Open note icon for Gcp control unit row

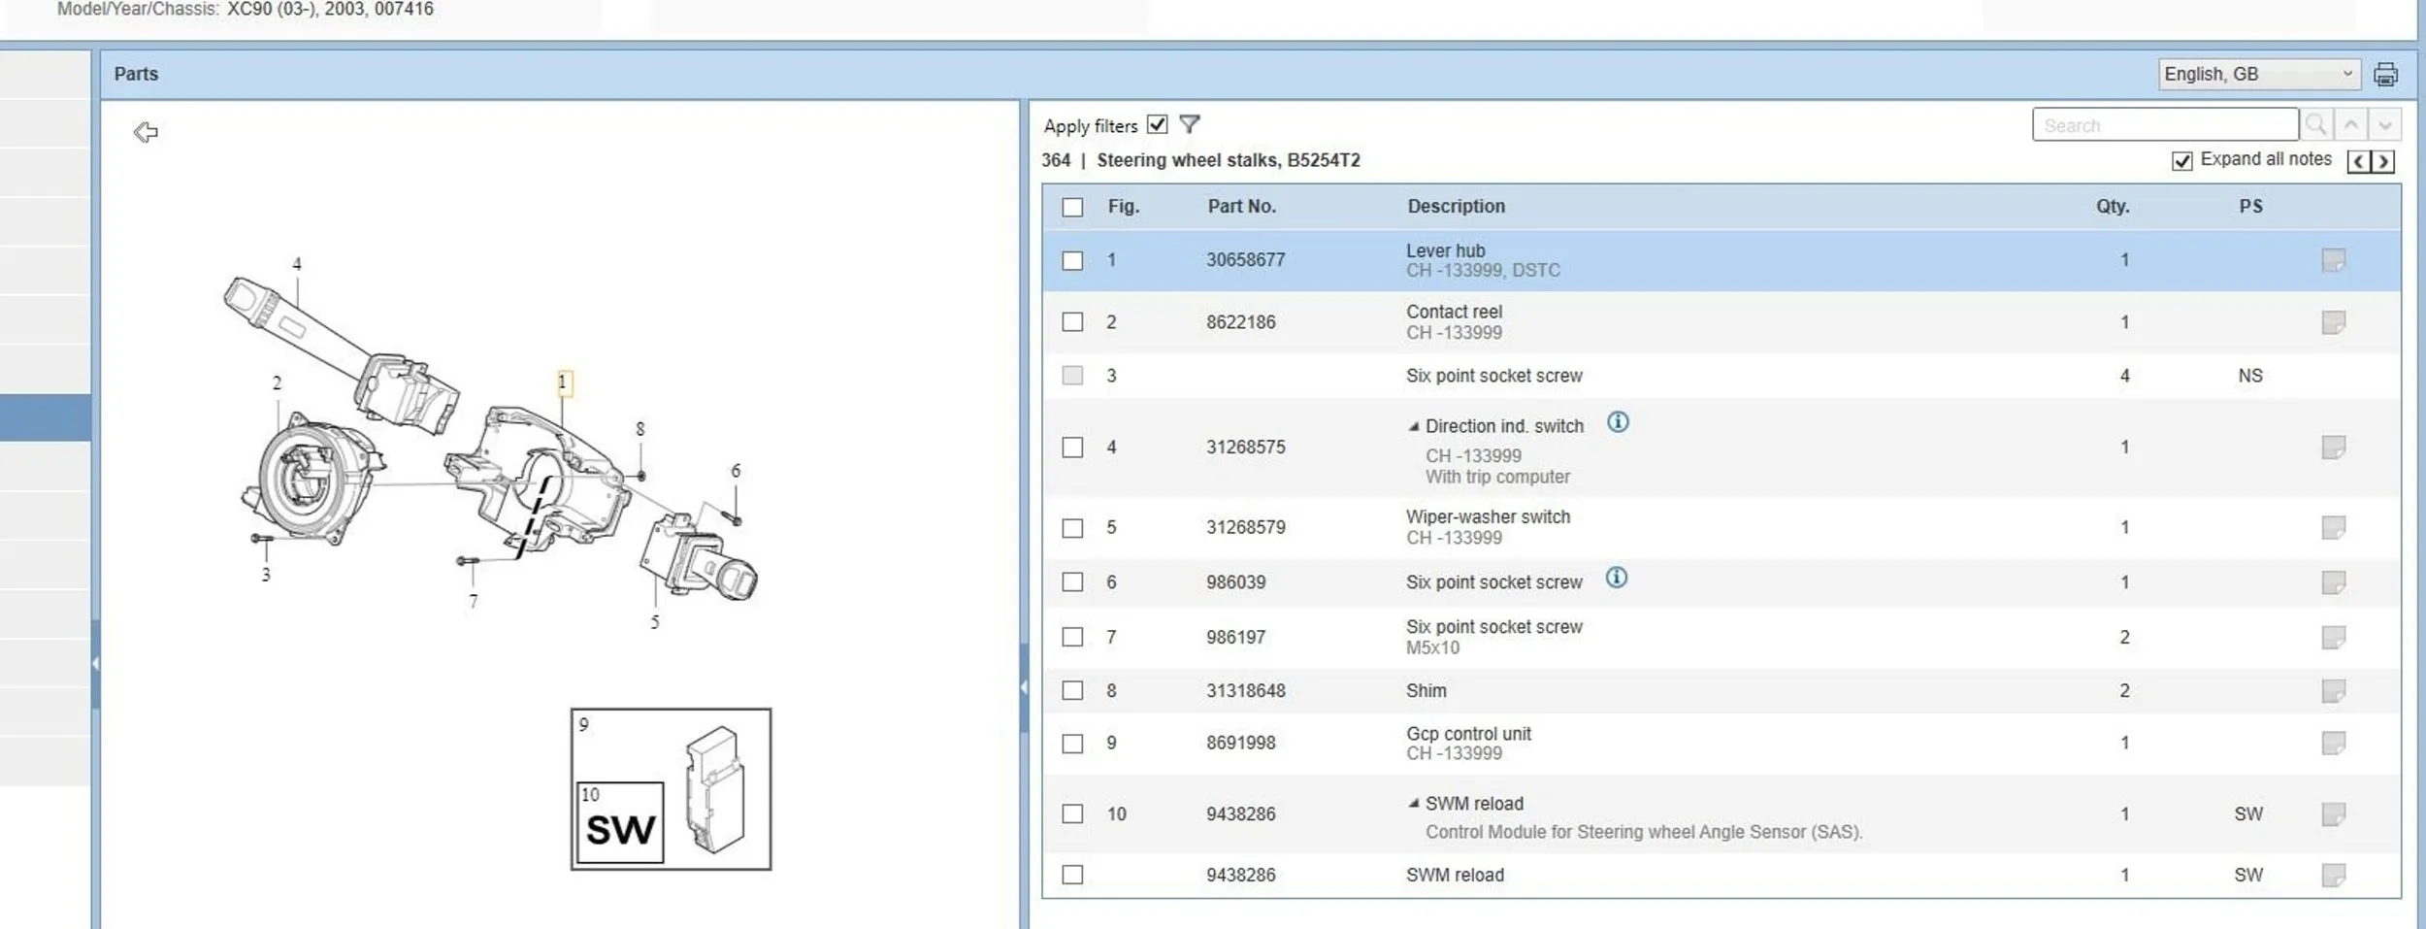2334,744
